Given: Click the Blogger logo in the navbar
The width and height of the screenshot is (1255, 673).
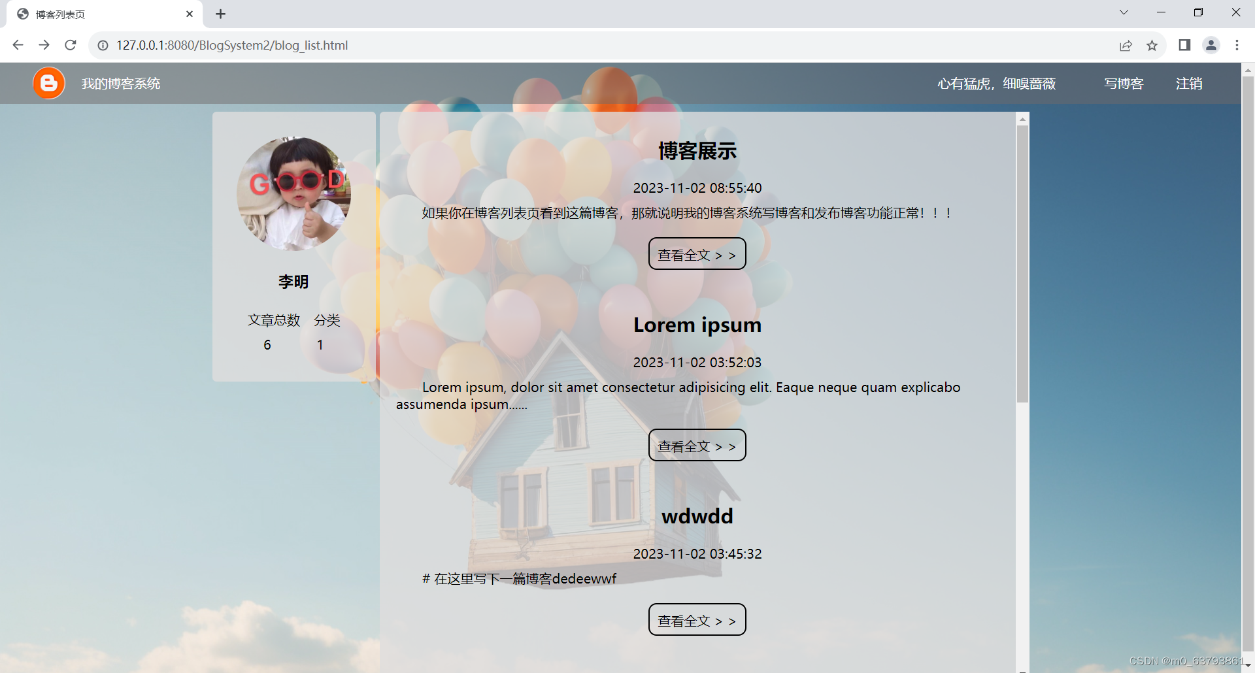Looking at the screenshot, I should [48, 83].
